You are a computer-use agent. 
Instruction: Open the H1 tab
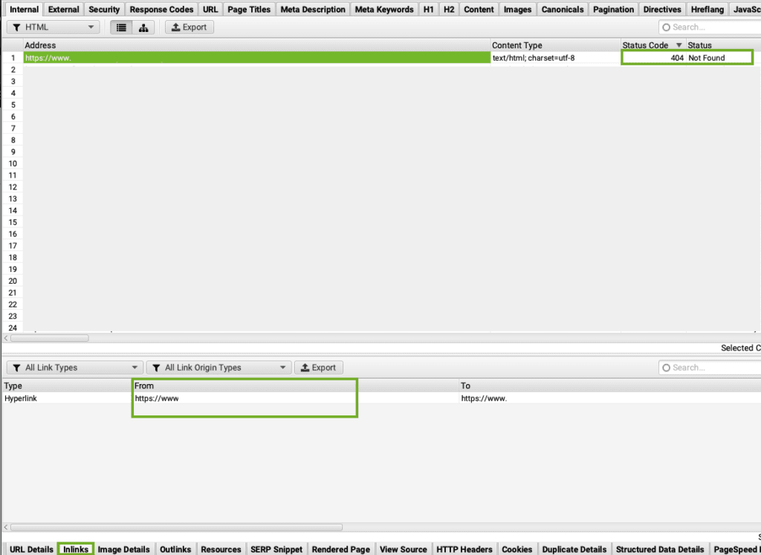point(429,9)
